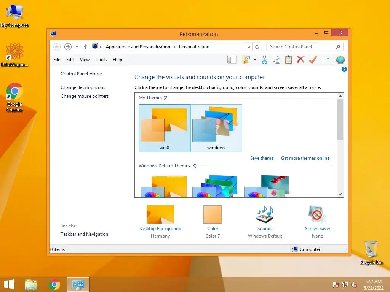This screenshot has height=292, width=390.
Task: Open the DataWagon desktop shortcut
Action: point(15,55)
